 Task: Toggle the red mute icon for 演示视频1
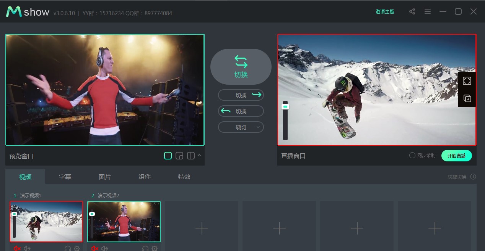tap(17, 248)
